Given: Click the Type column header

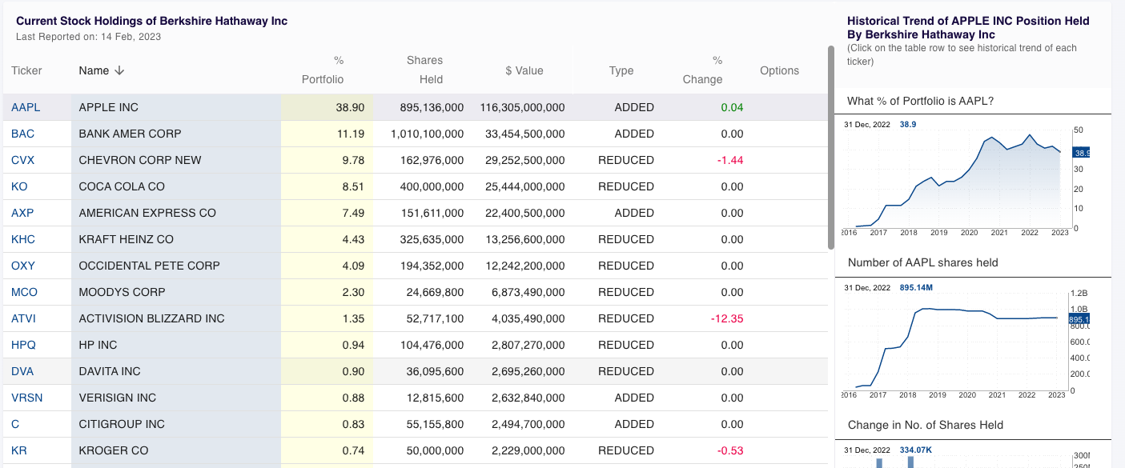Looking at the screenshot, I should [x=621, y=70].
